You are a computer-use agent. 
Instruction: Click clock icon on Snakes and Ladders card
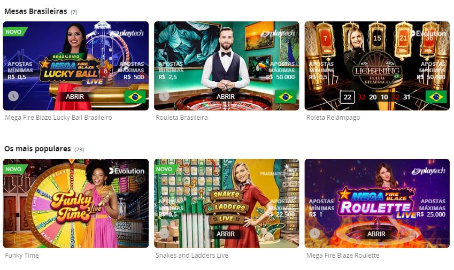pyautogui.click(x=164, y=233)
